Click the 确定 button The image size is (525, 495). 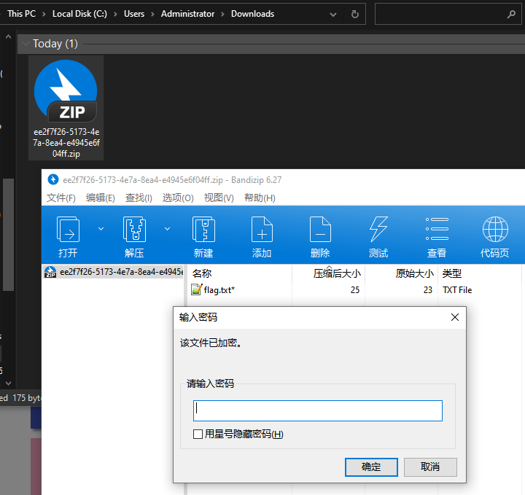371,467
